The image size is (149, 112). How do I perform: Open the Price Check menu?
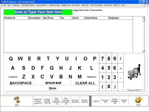[76, 5]
